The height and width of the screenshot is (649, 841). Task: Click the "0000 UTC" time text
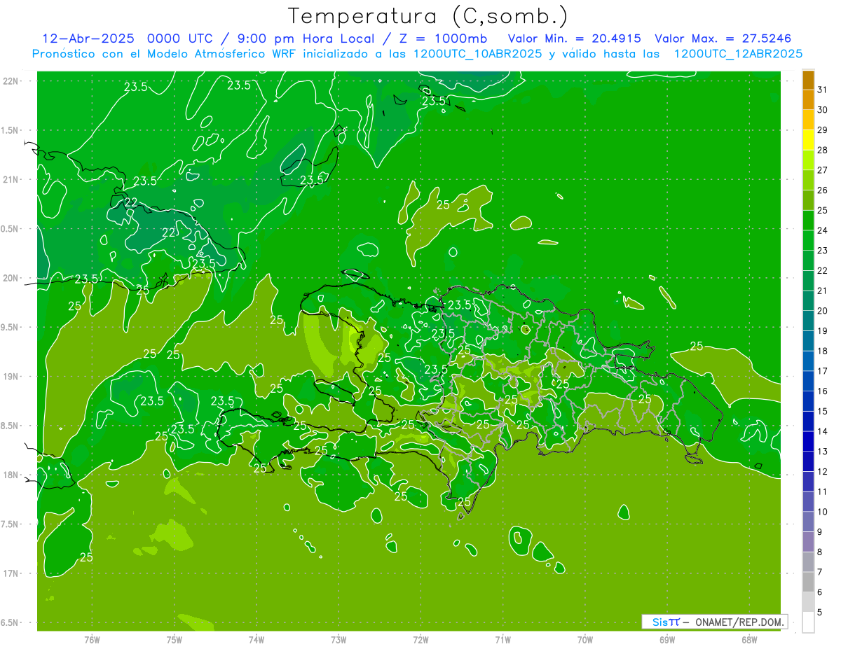[x=179, y=39]
